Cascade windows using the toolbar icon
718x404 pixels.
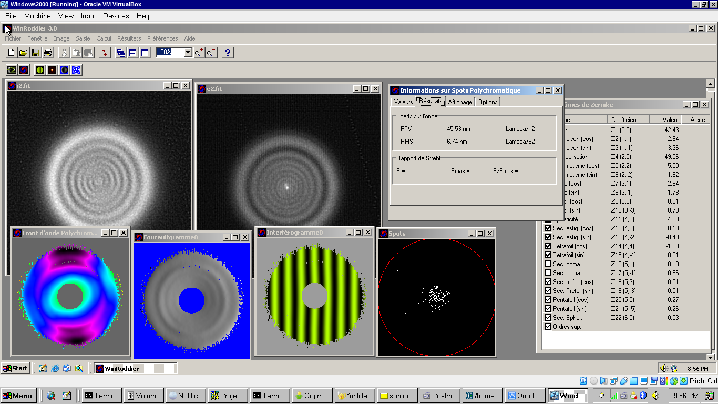[x=121, y=53]
